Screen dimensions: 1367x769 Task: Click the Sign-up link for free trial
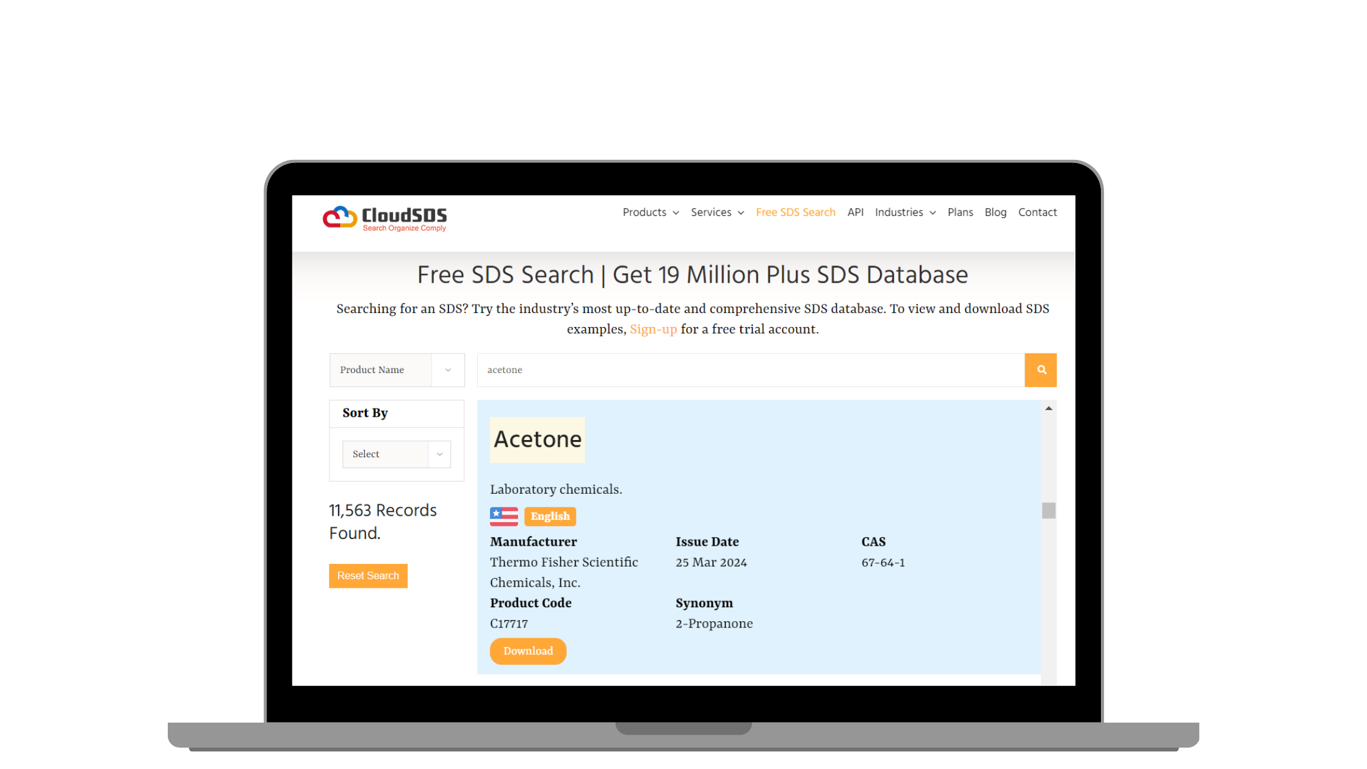[653, 329]
